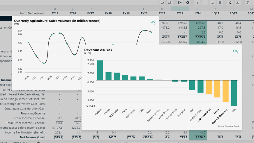The height and width of the screenshot is (143, 254).
Task: Open the font color picker
Action: click(x=238, y=3)
